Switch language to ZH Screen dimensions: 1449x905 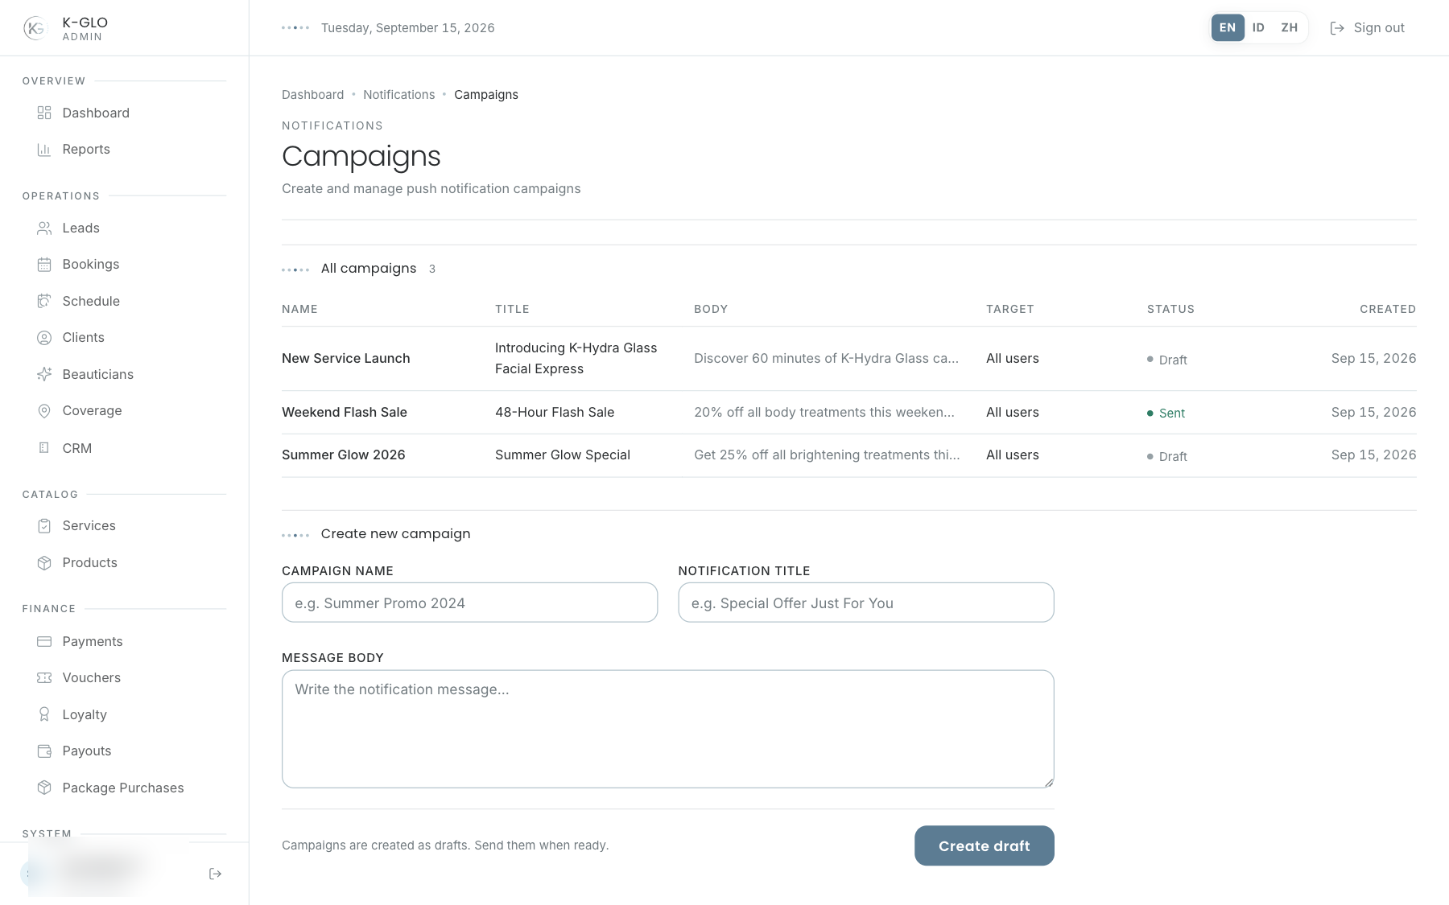coord(1290,28)
